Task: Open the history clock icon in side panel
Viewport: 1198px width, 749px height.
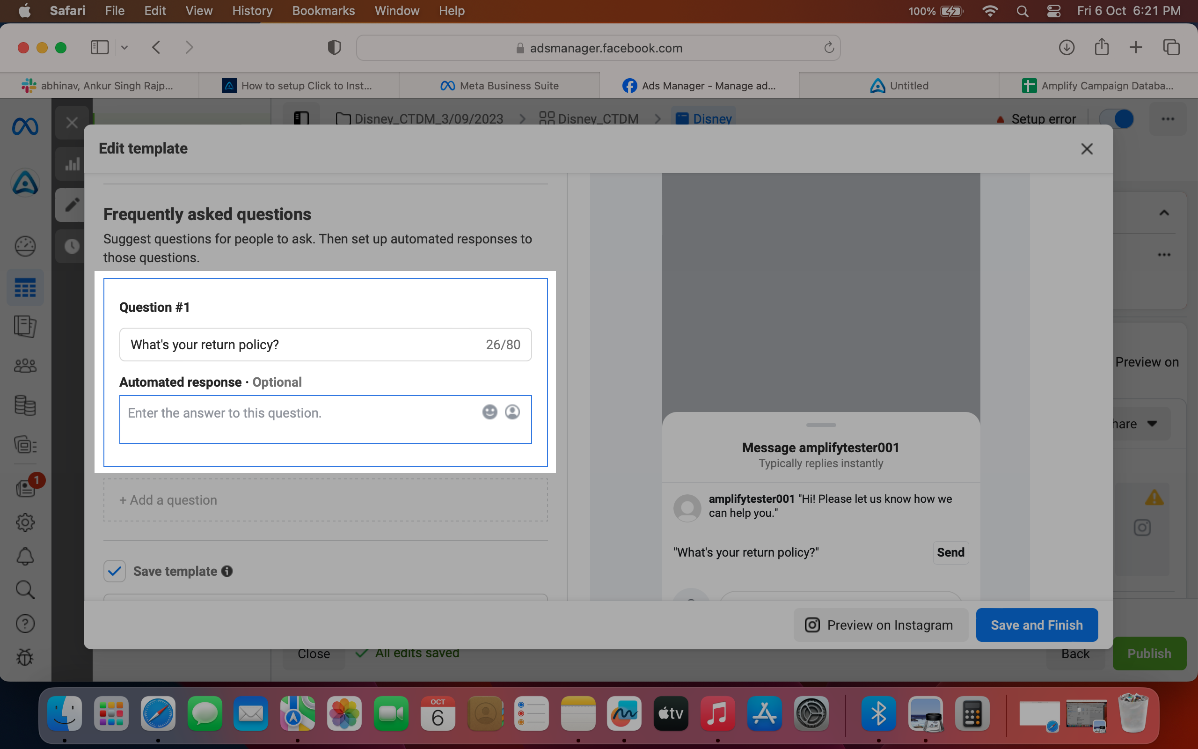Action: pos(72,246)
